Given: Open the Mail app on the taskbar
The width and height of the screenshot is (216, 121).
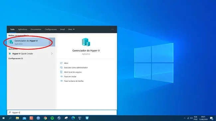Looking at the screenshot, I should 24,118.
